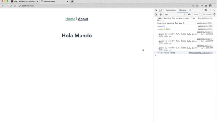Expand the uid: 4 object log
The image size is (217, 122).
tap(158, 42)
